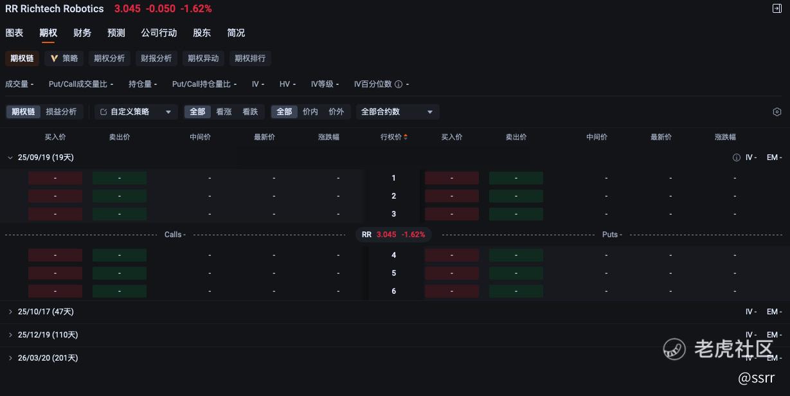The height and width of the screenshot is (396, 790).
Task: Click the 自定义策略 edit icon
Action: coord(103,112)
